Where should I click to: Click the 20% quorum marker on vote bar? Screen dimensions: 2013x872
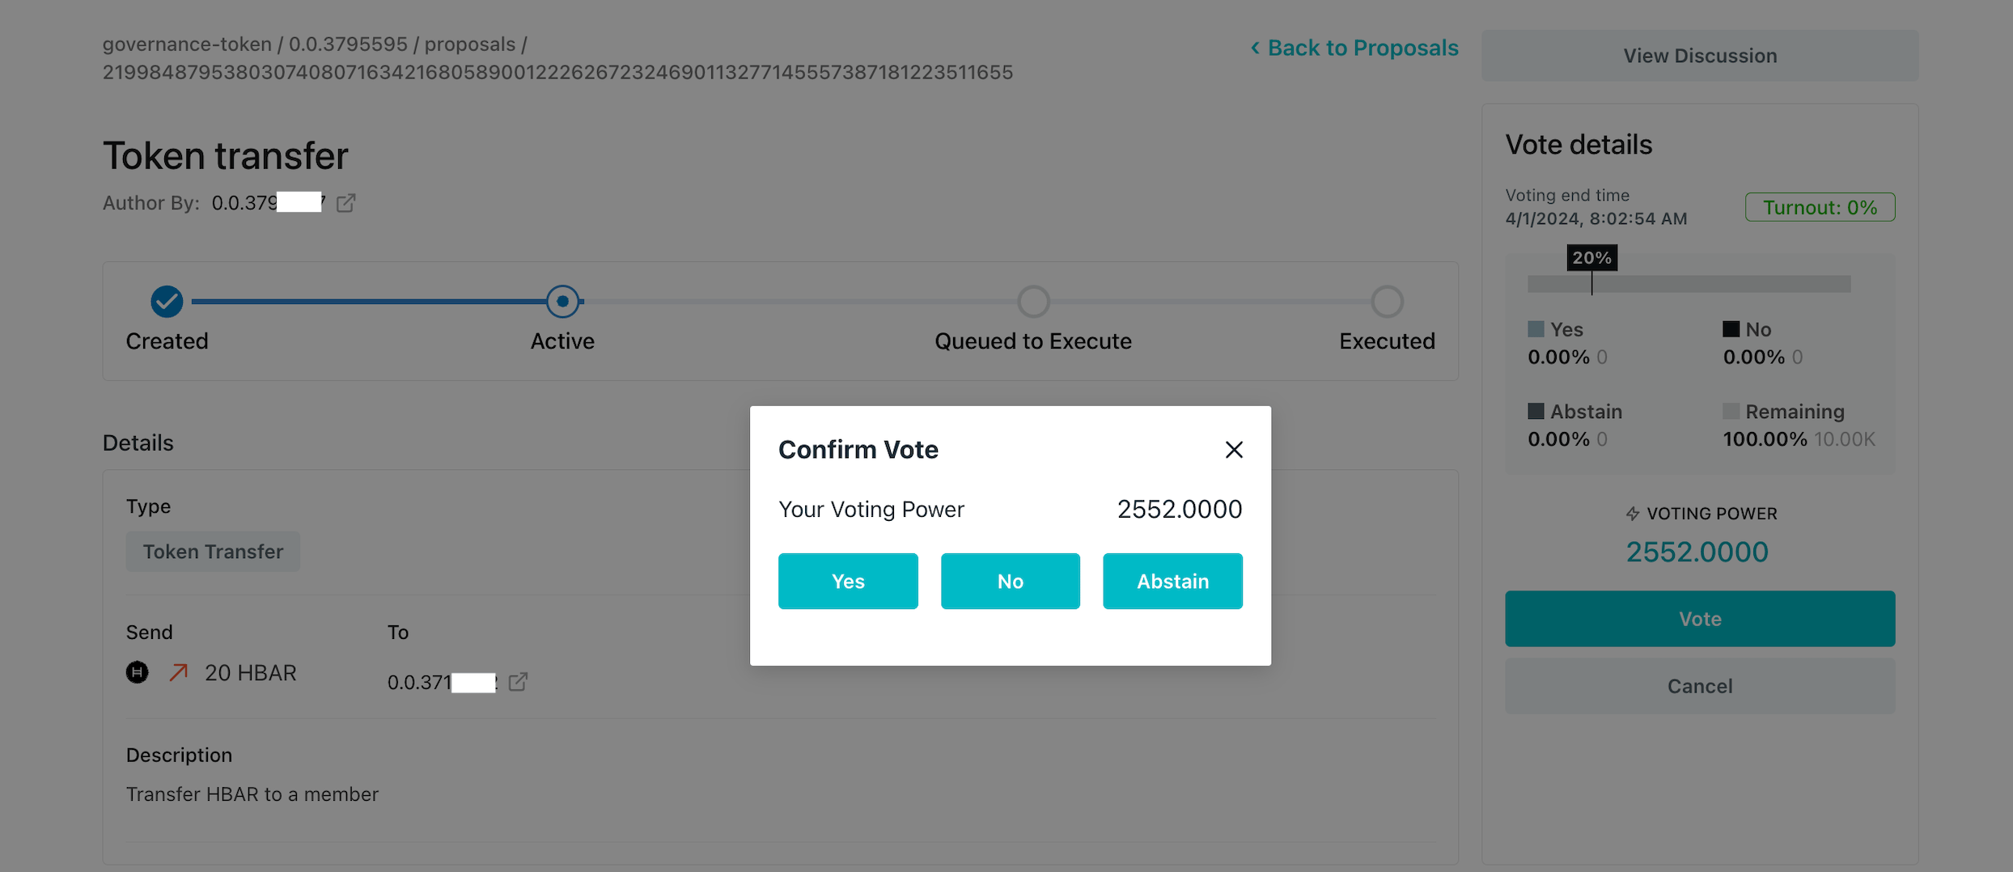(1591, 258)
